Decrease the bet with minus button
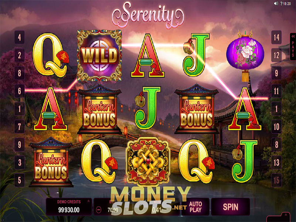The image size is (296, 222). click(99, 209)
